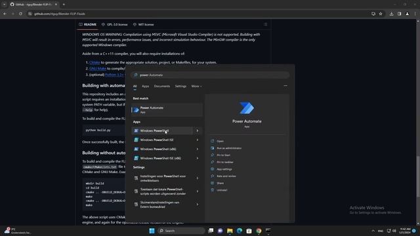Go back in Chrome browser

coord(5,14)
